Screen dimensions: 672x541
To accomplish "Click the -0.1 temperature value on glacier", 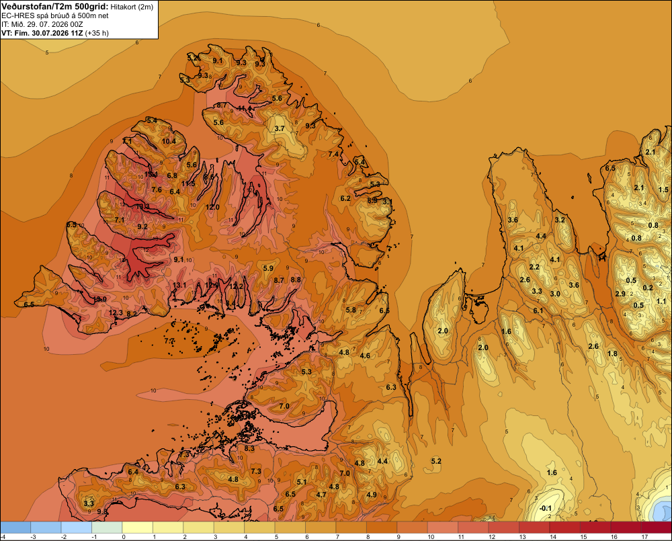I will click(546, 509).
